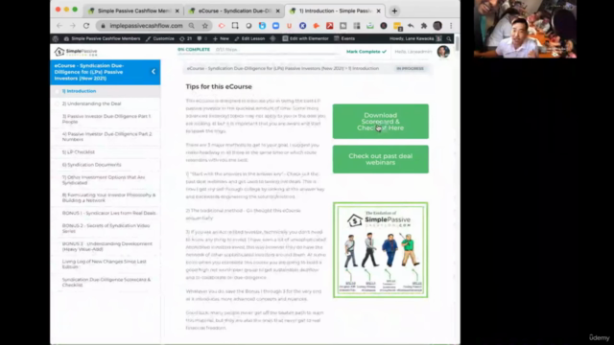
Task: Reload the page
Action: [x=86, y=26]
